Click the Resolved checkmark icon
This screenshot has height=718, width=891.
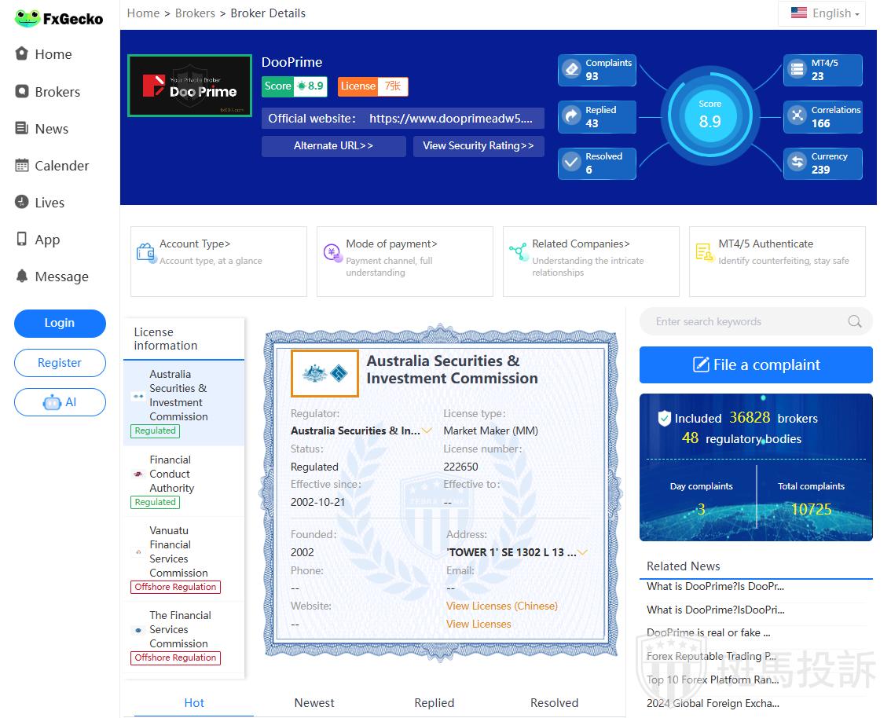pyautogui.click(x=571, y=163)
